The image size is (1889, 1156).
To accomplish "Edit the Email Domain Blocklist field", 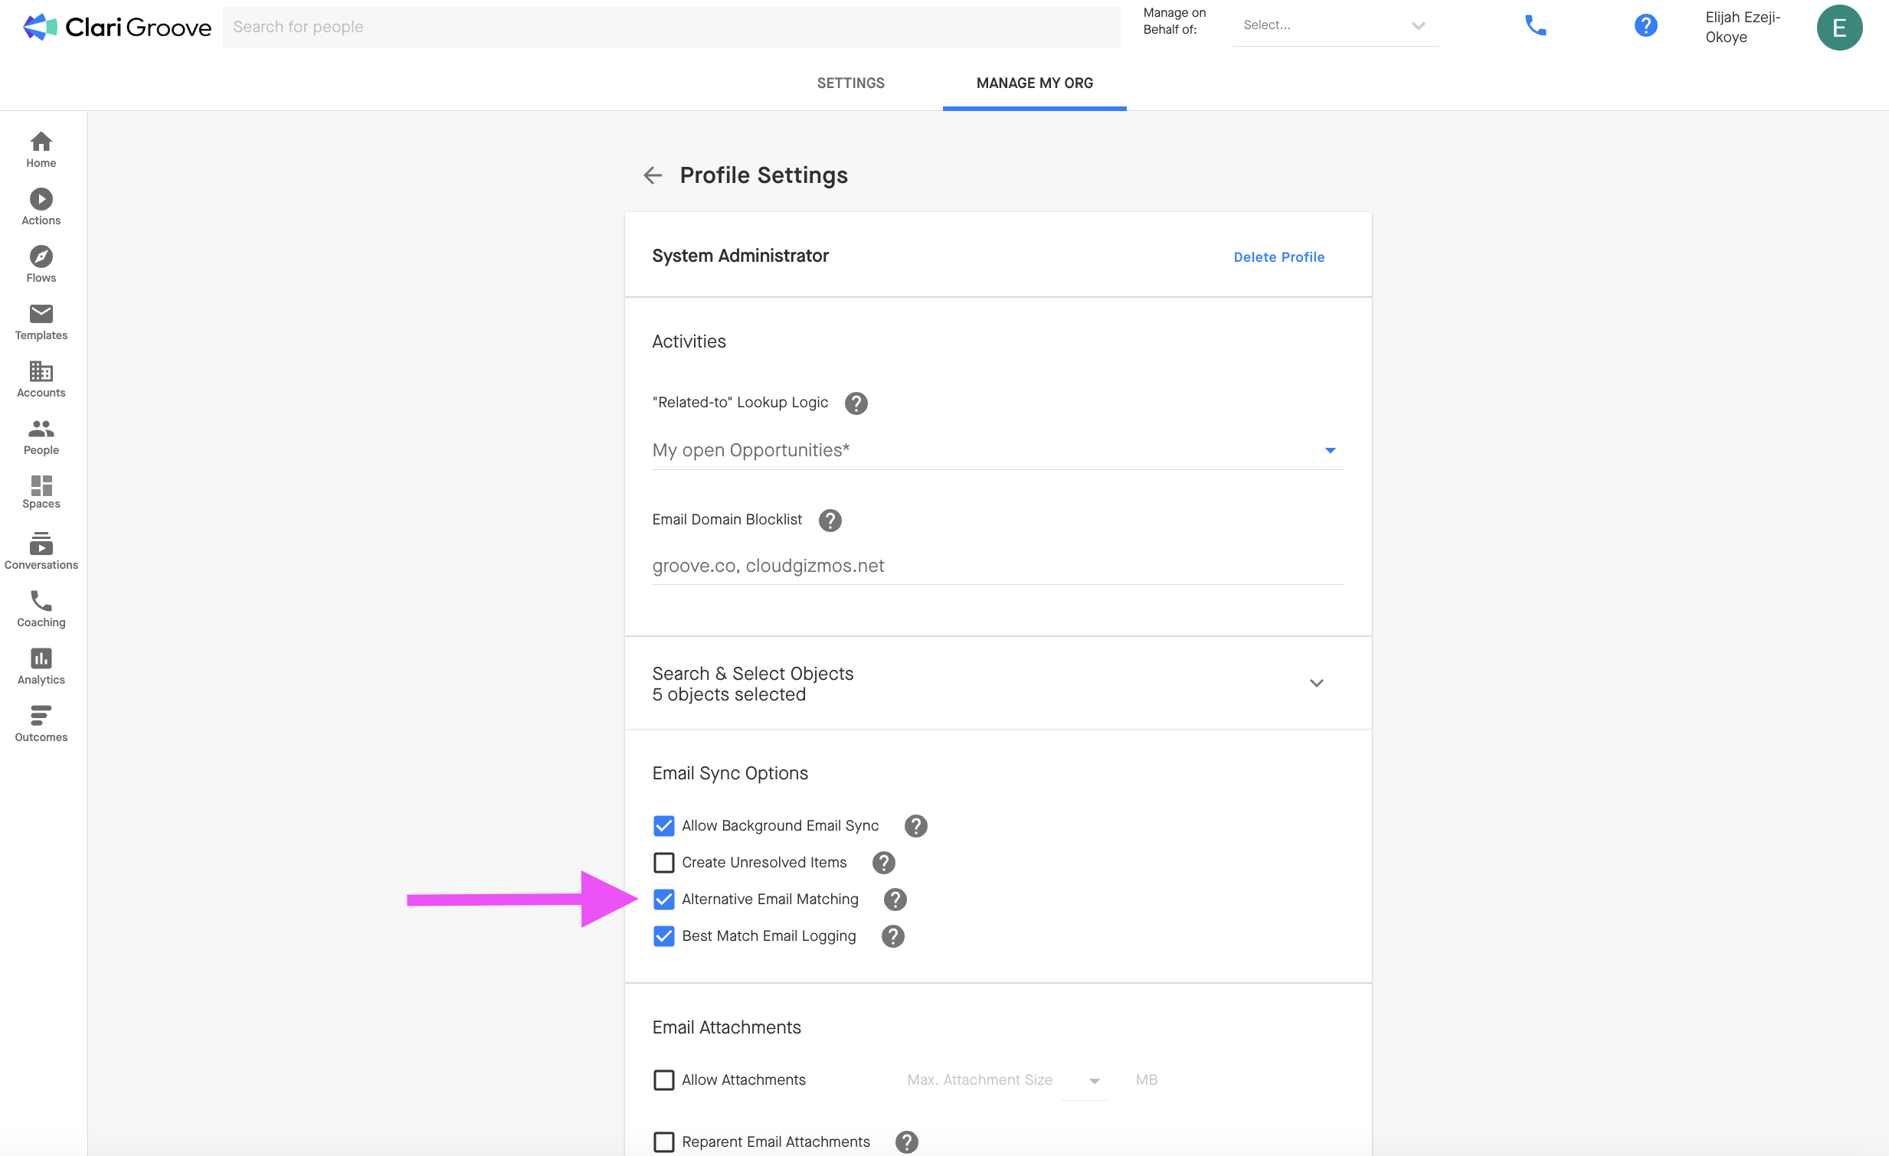I will pyautogui.click(x=997, y=566).
